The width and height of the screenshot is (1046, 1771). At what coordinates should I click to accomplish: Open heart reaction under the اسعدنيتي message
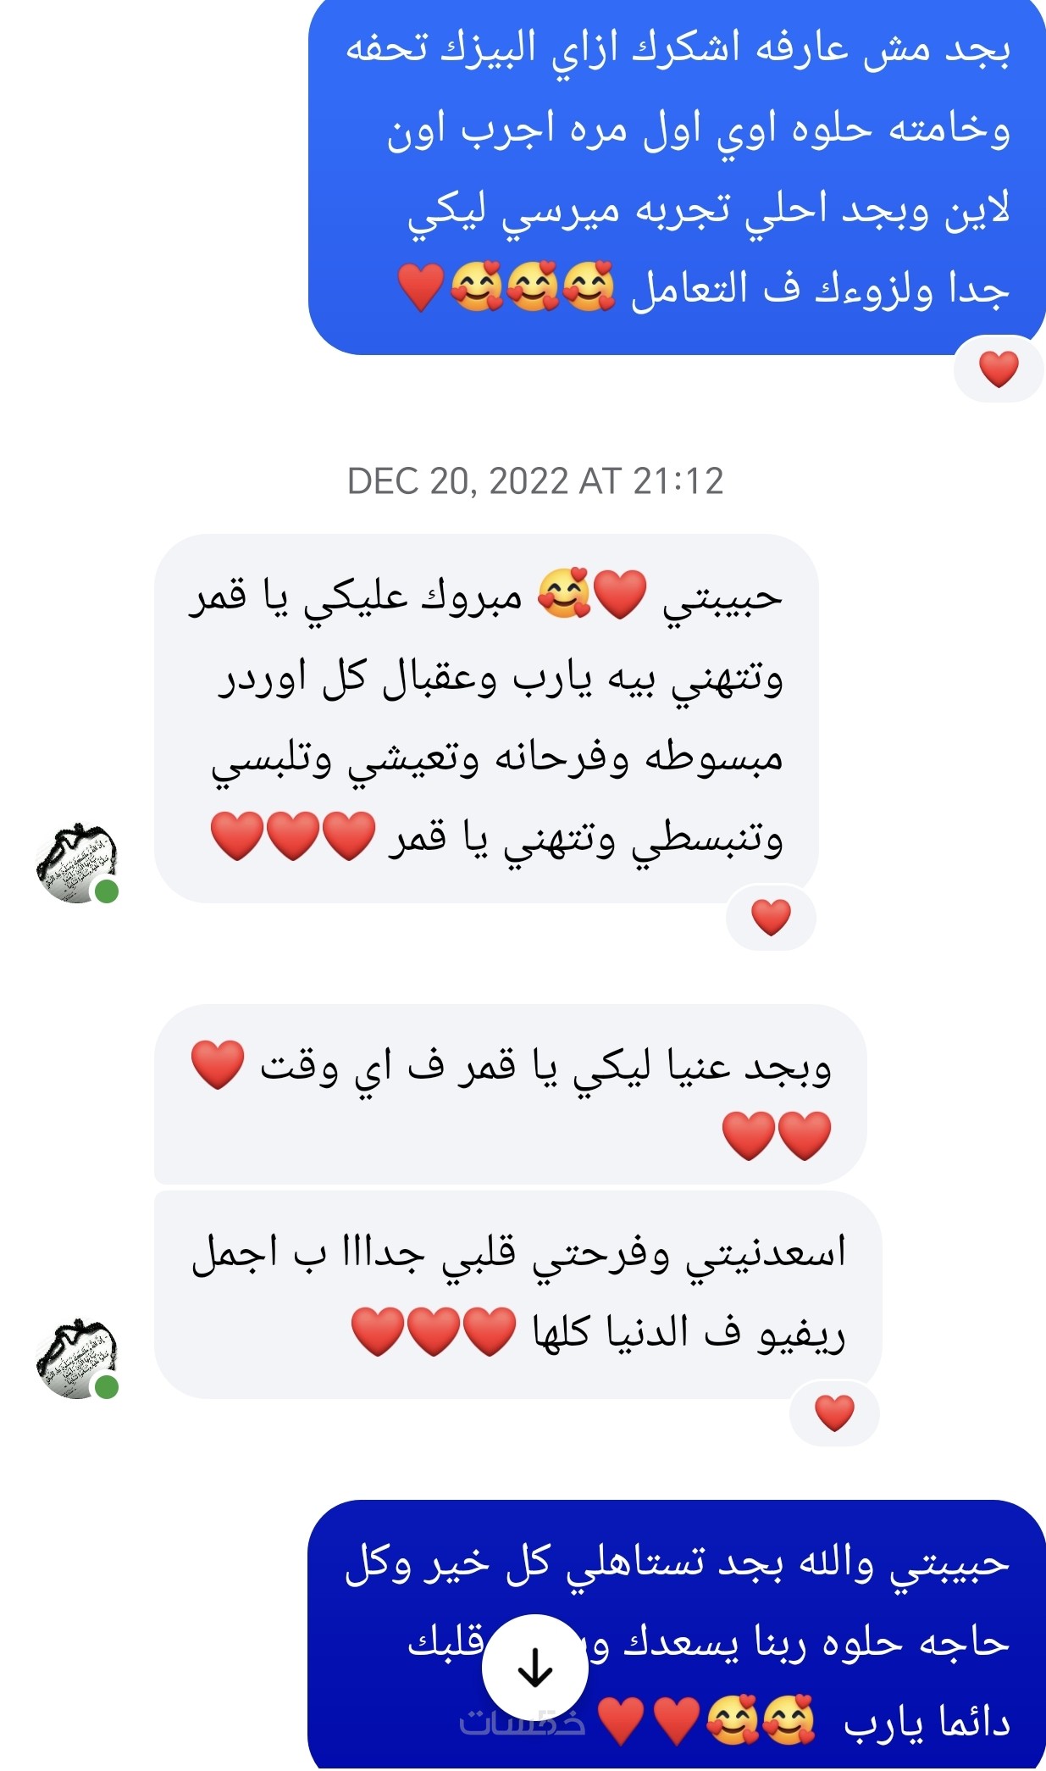click(834, 1413)
